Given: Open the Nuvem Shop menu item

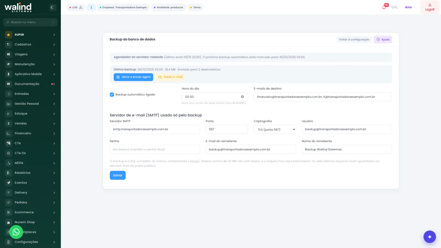Looking at the screenshot, I should [30, 222].
